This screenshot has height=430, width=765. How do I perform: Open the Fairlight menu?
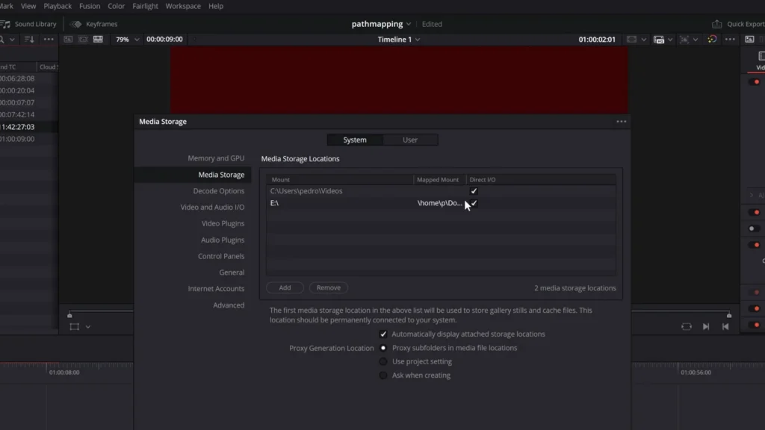tap(145, 6)
